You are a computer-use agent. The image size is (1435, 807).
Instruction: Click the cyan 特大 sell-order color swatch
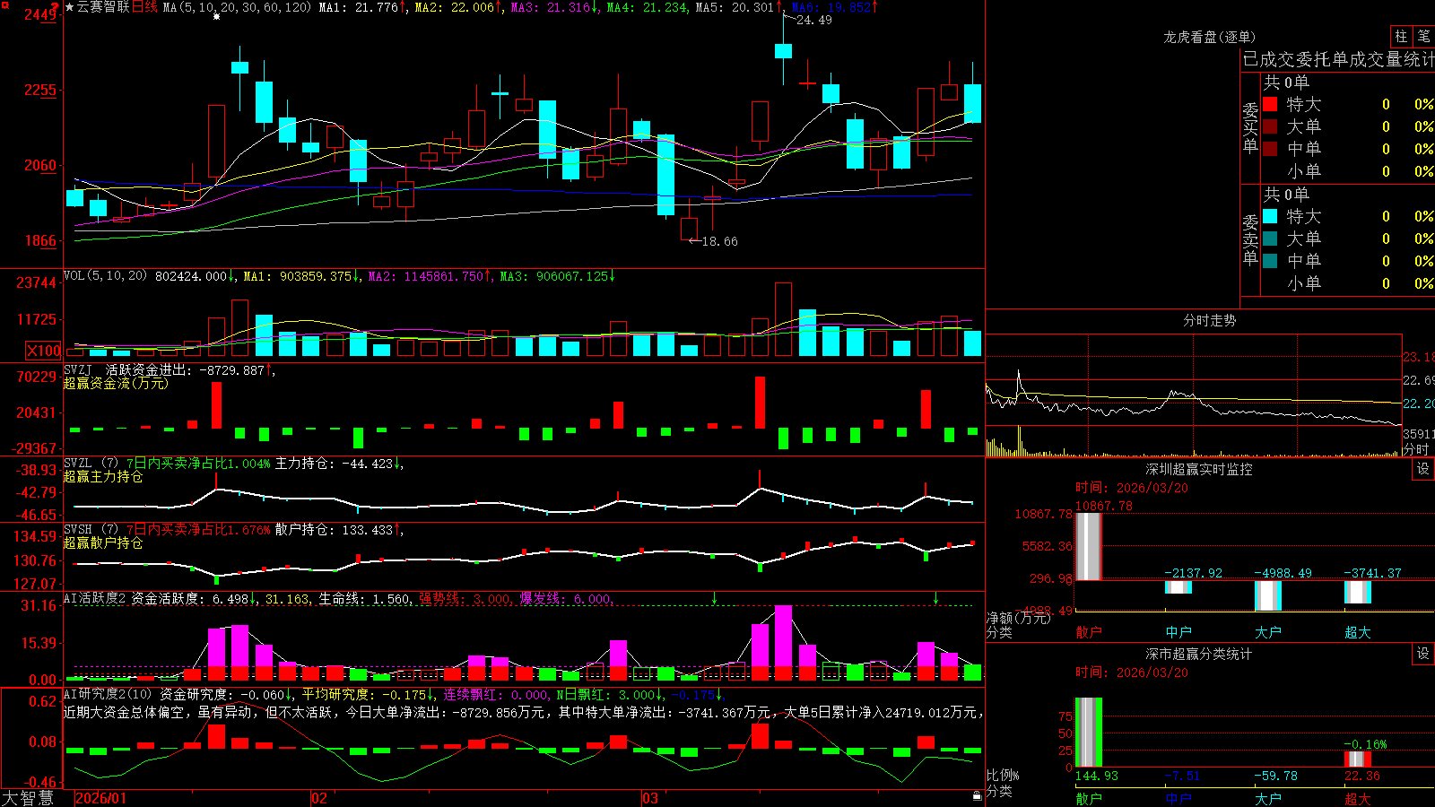click(x=1270, y=216)
